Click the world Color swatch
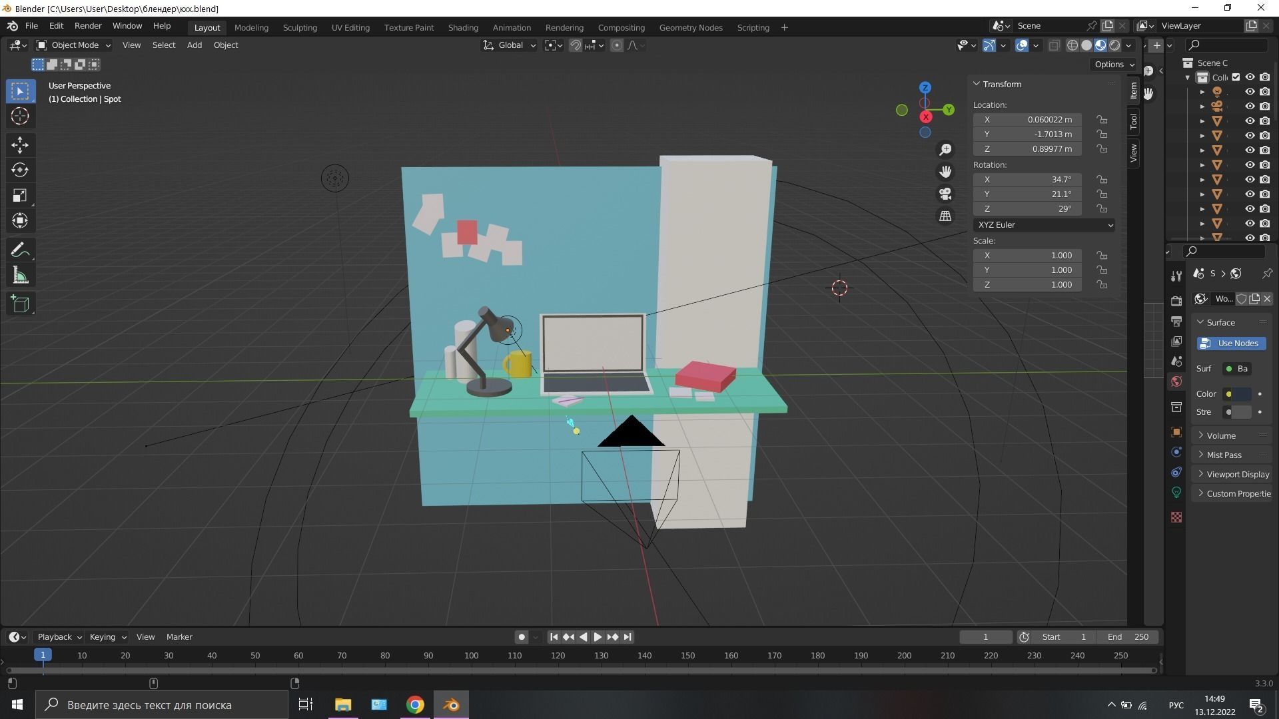This screenshot has height=719, width=1279. (x=1242, y=394)
